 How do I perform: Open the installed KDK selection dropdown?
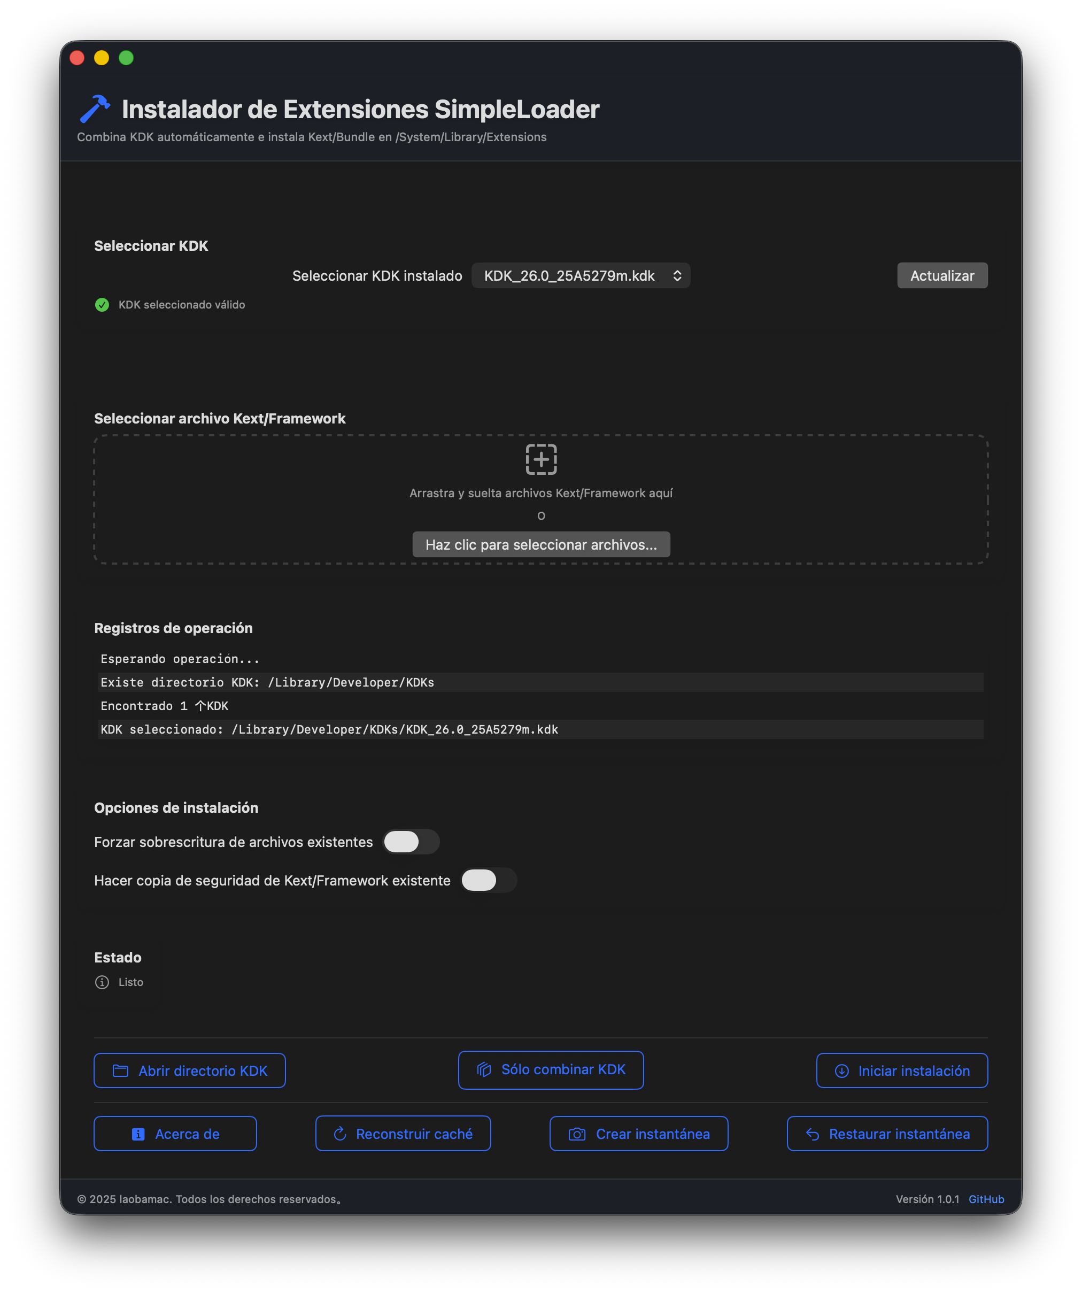[581, 275]
